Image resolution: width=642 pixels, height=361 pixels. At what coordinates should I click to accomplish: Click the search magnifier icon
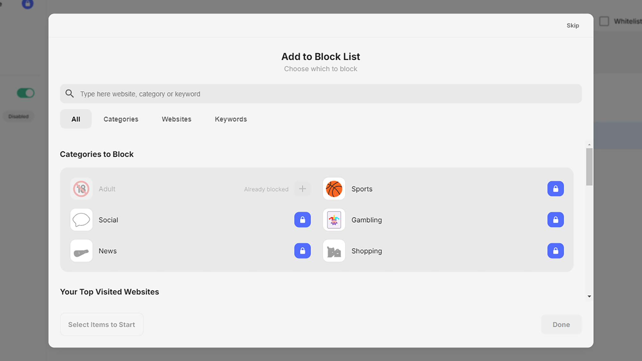[69, 93]
